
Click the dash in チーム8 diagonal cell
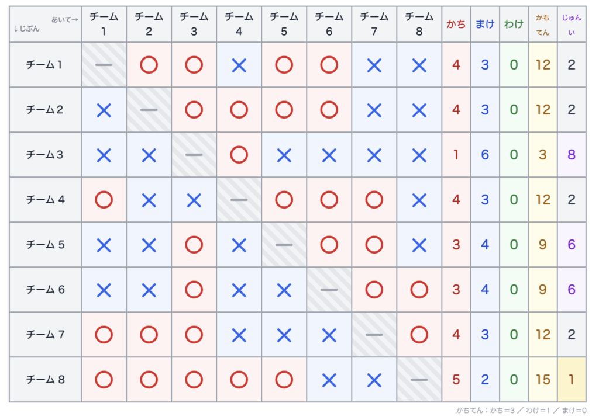[x=419, y=380]
